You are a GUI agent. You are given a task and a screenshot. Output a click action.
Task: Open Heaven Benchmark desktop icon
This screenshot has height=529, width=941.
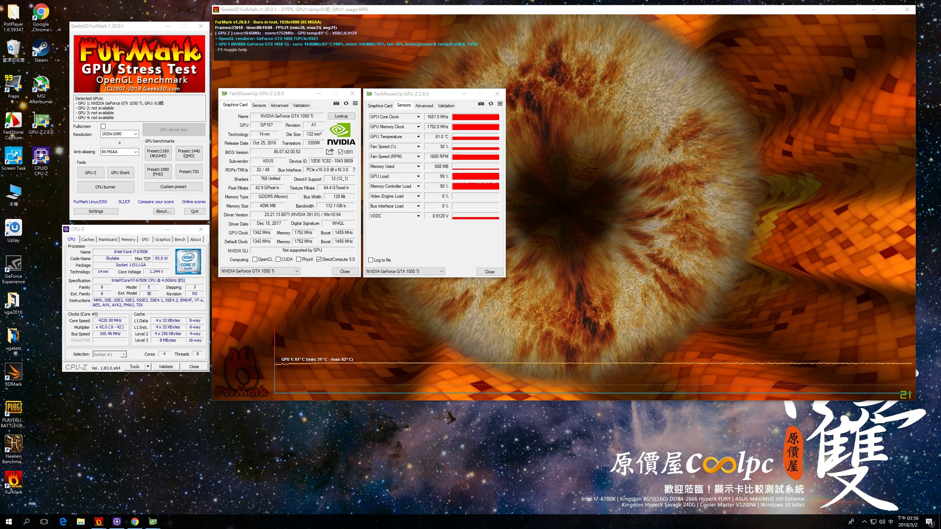(x=14, y=450)
